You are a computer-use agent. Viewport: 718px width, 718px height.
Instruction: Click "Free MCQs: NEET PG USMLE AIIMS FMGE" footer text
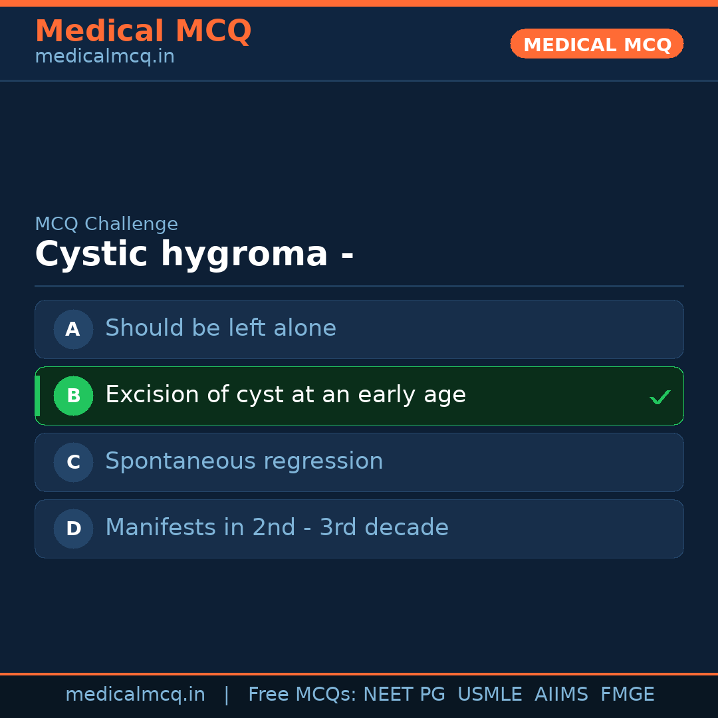coord(451,695)
